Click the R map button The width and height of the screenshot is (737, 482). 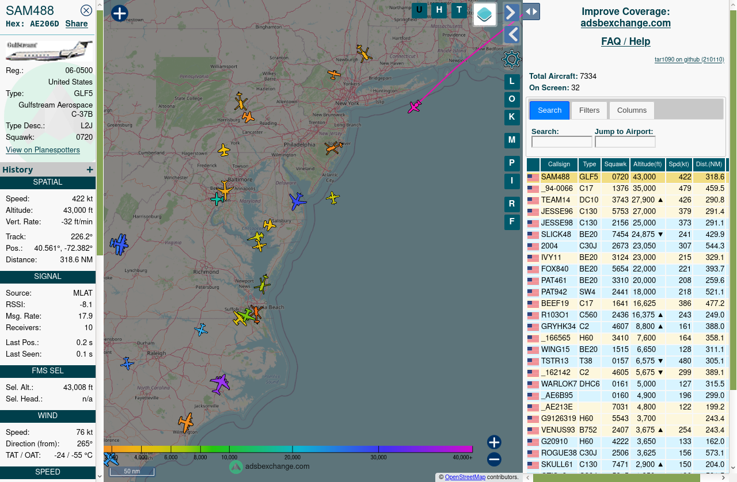coord(512,204)
